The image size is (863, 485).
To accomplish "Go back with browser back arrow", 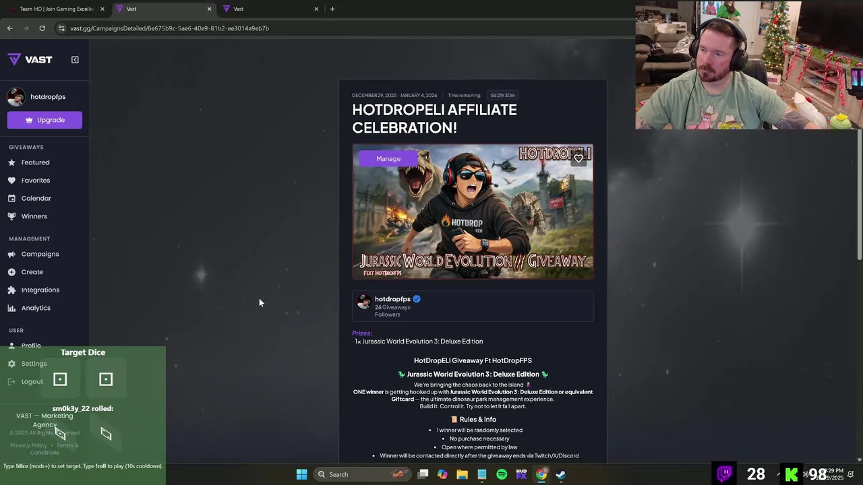I will tap(9, 28).
